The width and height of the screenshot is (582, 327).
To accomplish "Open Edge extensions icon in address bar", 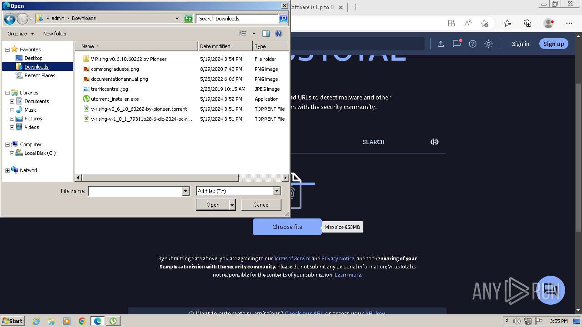I will point(451,23).
